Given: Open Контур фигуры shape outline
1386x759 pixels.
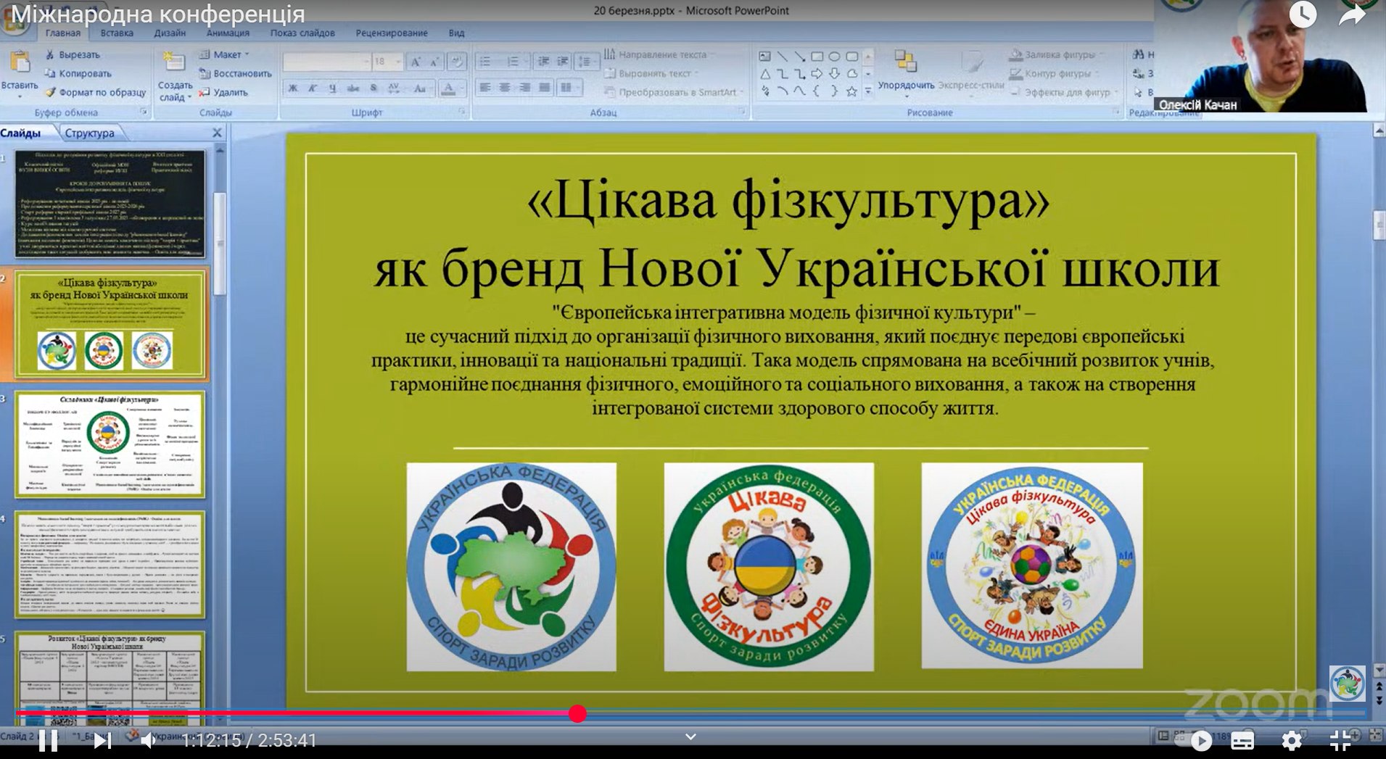Looking at the screenshot, I should pyautogui.click(x=1053, y=74).
